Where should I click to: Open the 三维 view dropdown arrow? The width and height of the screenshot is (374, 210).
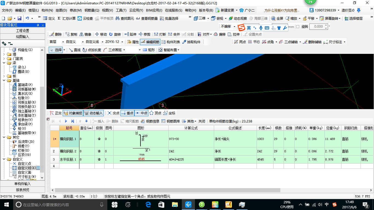(208, 18)
